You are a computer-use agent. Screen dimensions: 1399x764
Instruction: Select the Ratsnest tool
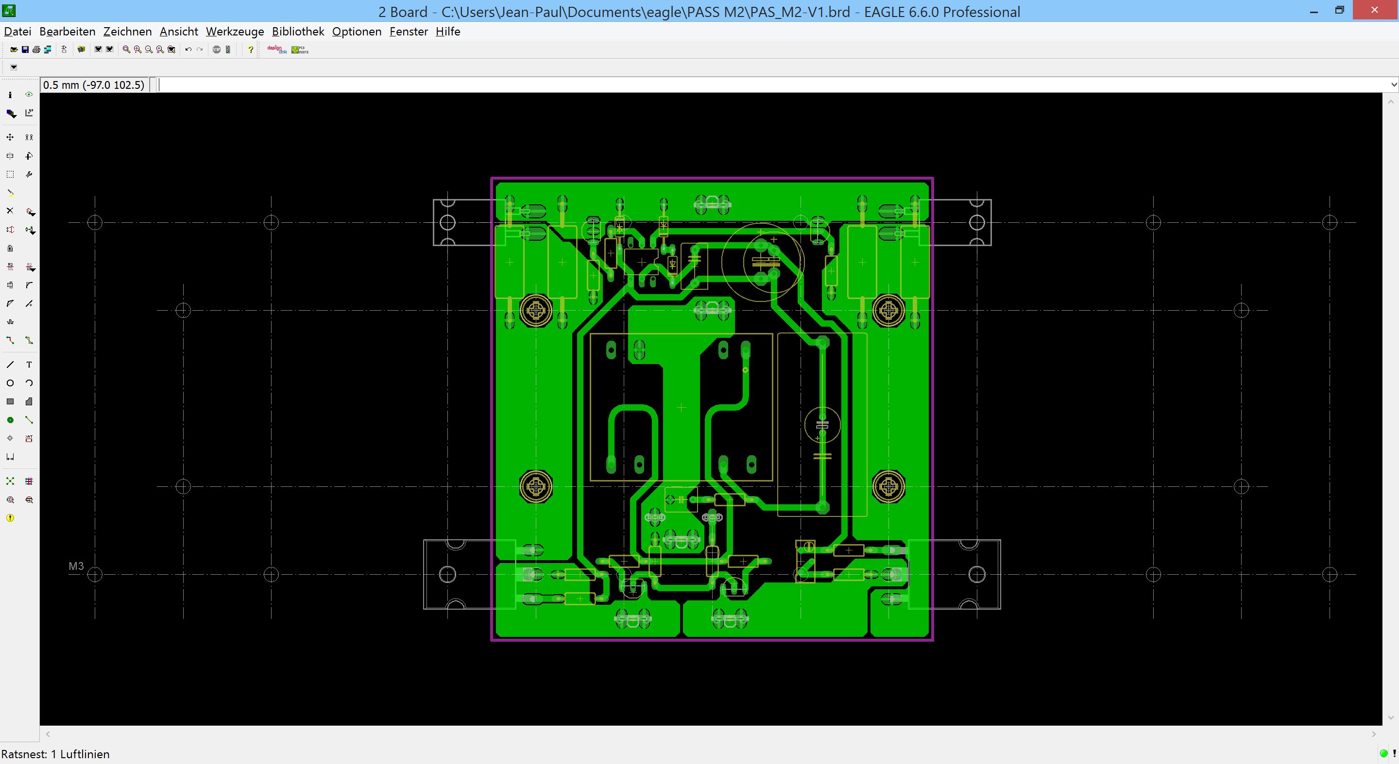pyautogui.click(x=10, y=481)
